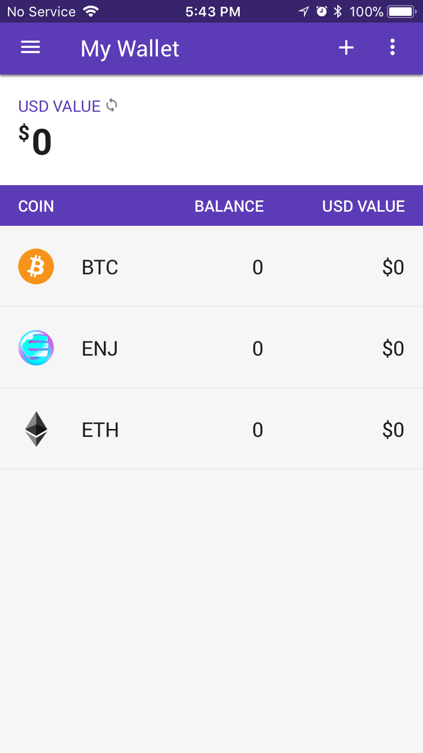Tap the Wi-Fi icon in status bar
Image resolution: width=423 pixels, height=753 pixels.
tap(90, 11)
